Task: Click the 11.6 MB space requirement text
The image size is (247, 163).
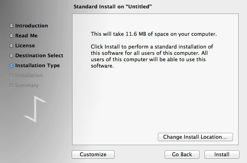Action: point(154,34)
